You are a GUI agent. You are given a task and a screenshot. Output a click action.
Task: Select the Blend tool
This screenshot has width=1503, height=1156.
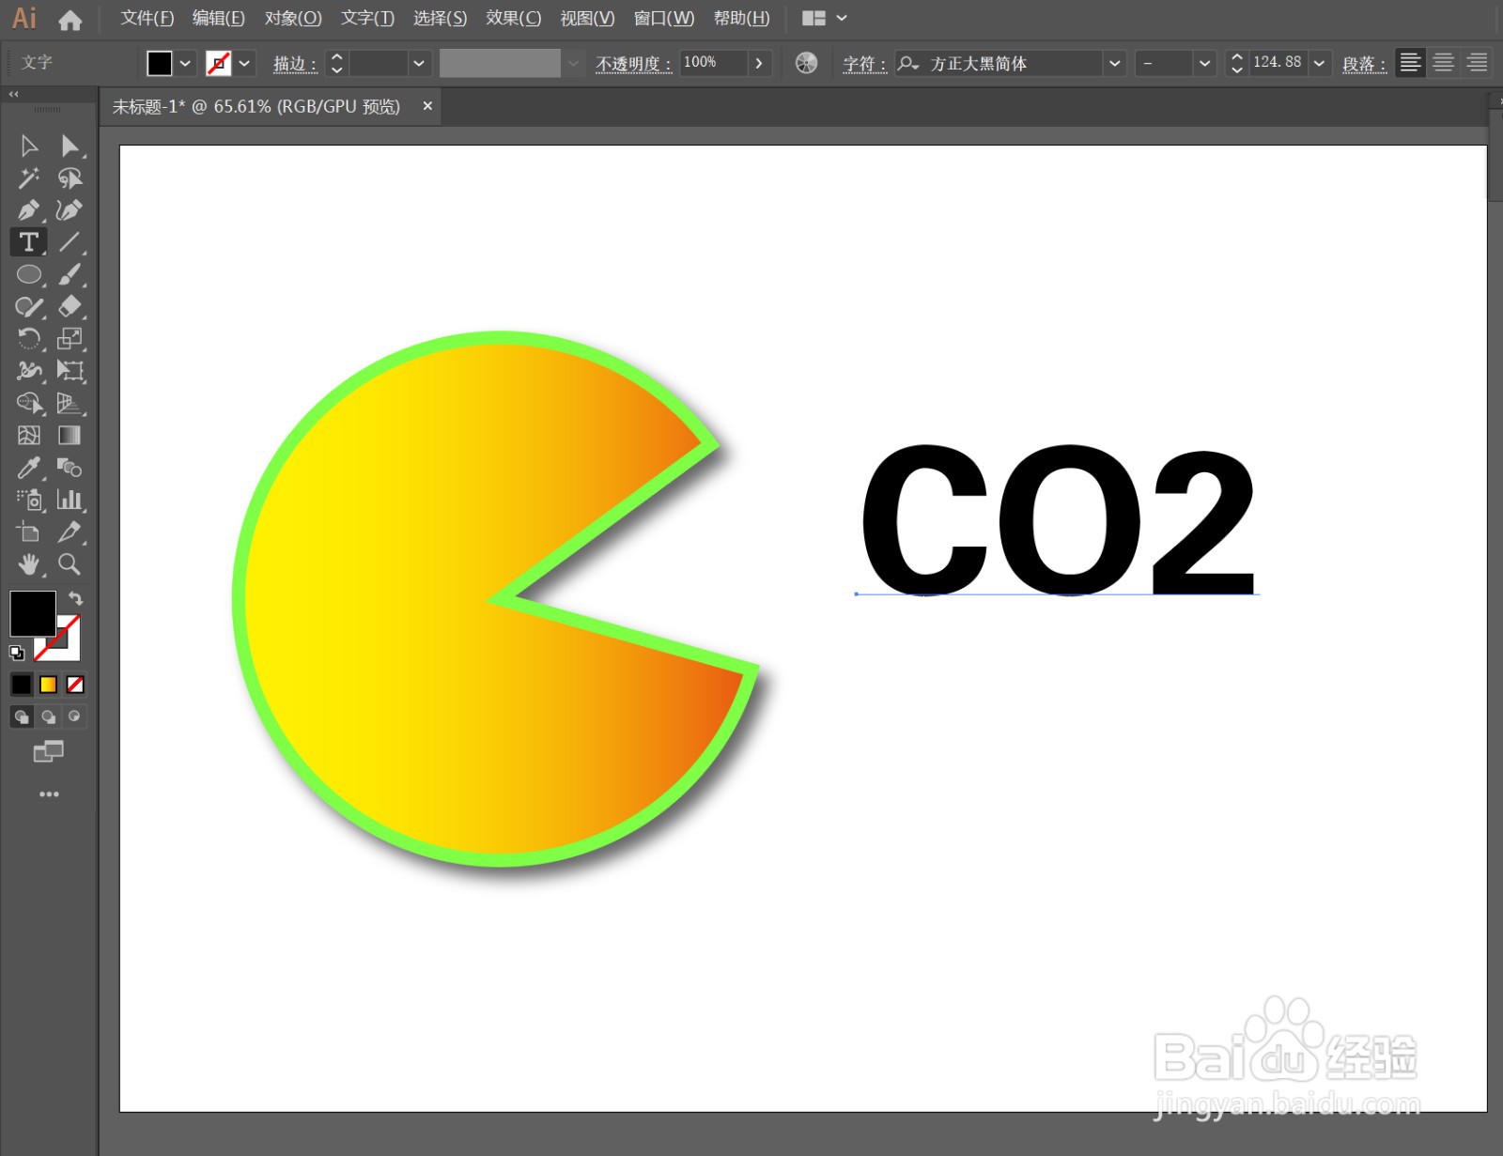[70, 467]
